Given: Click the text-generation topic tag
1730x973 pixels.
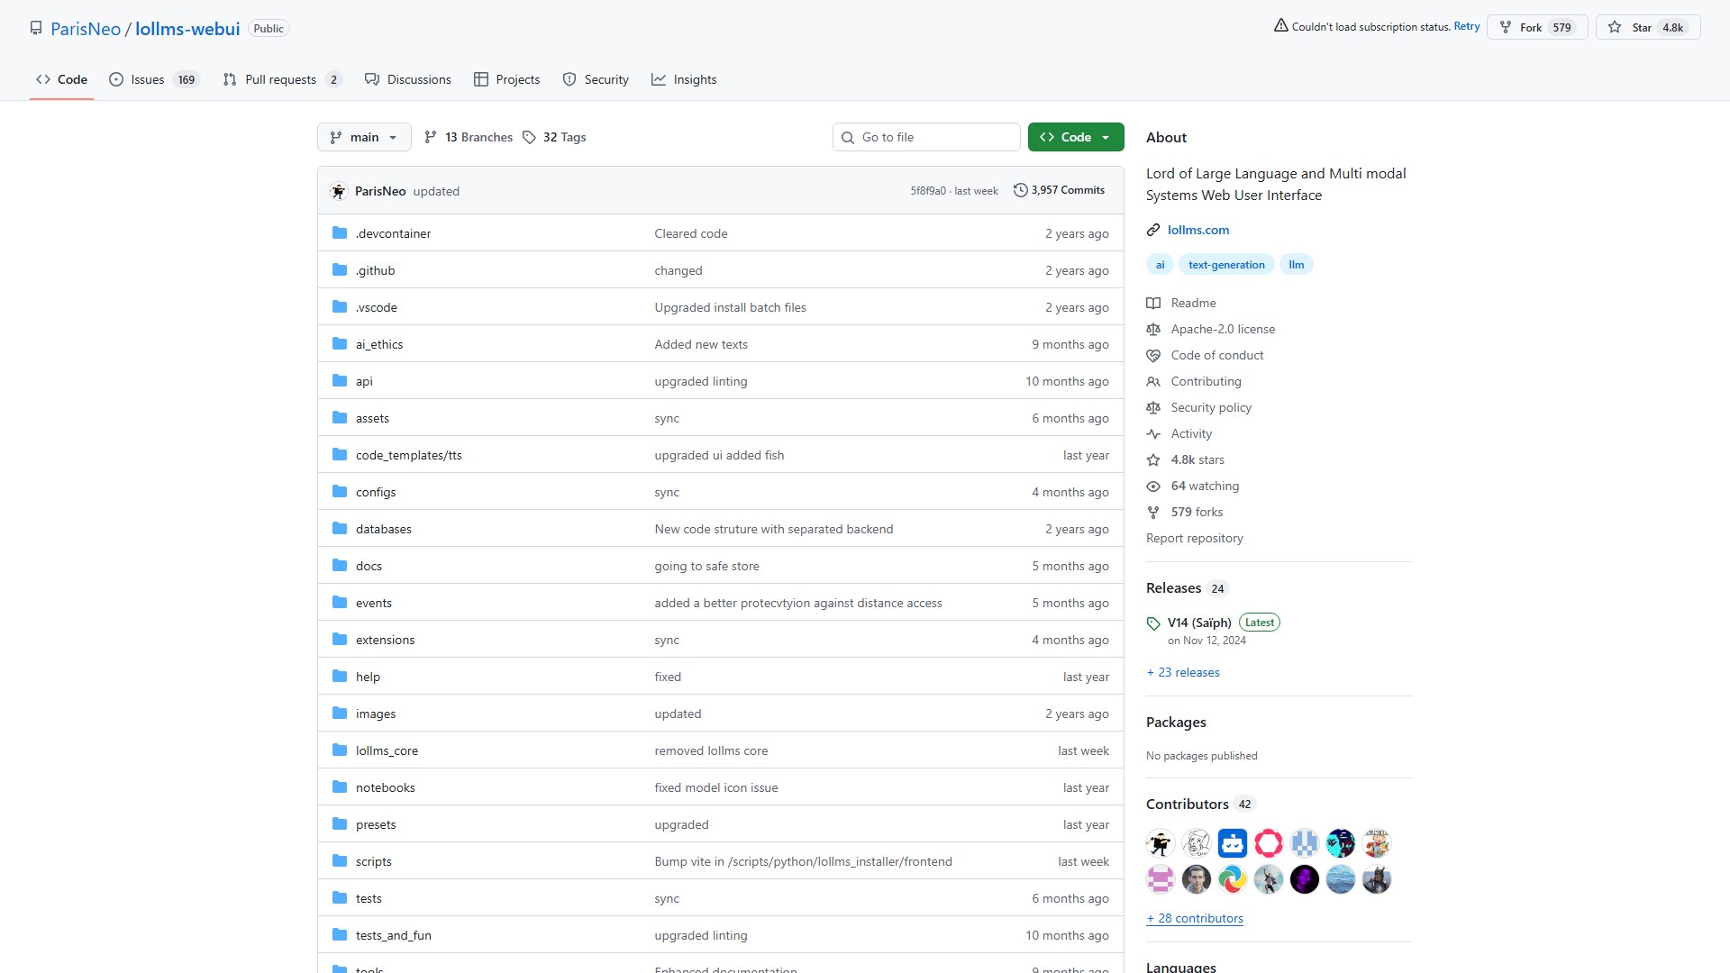Looking at the screenshot, I should (x=1225, y=264).
